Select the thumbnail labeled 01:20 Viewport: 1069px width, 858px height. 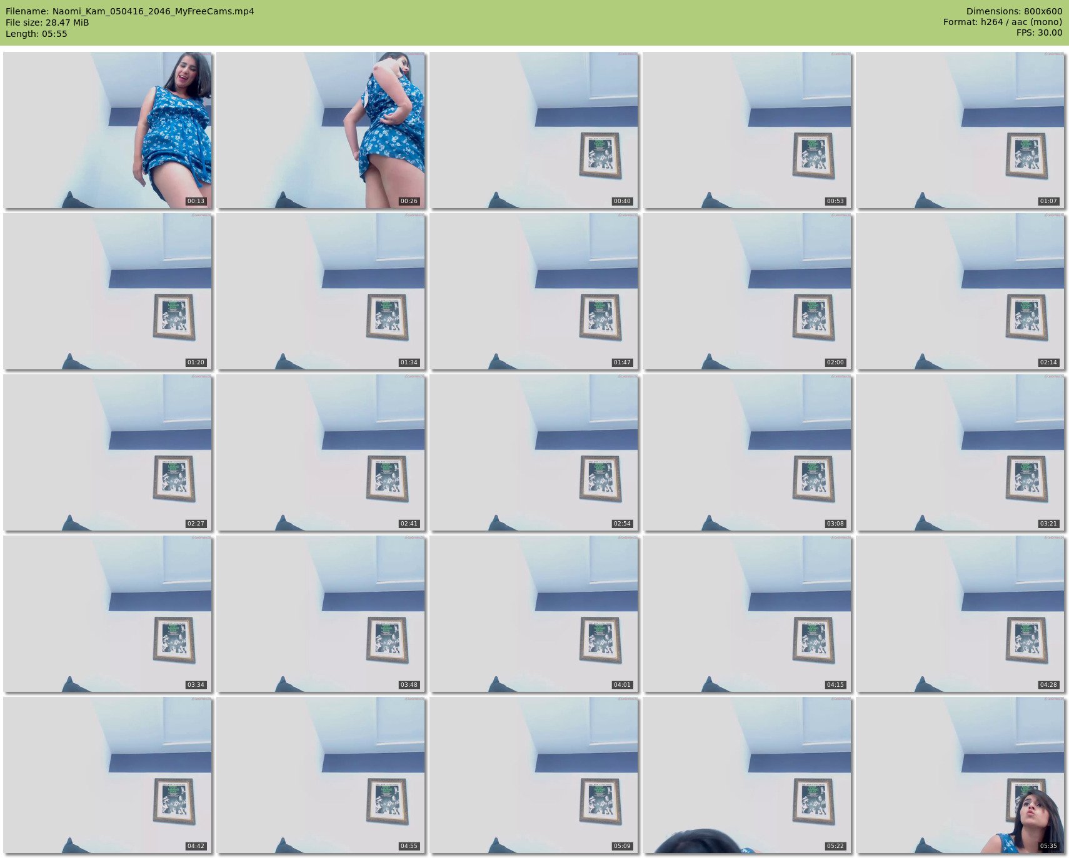tap(108, 291)
